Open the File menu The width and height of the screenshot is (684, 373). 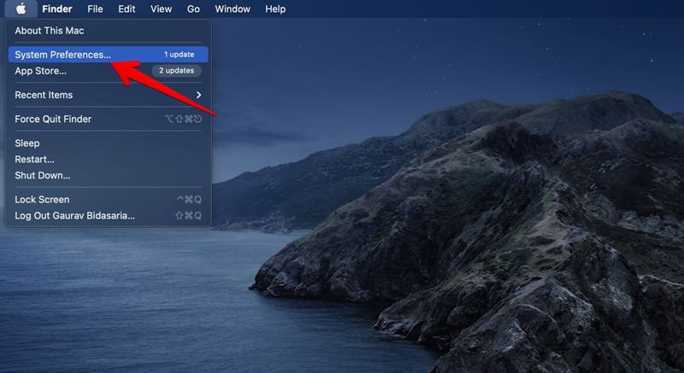tap(95, 9)
